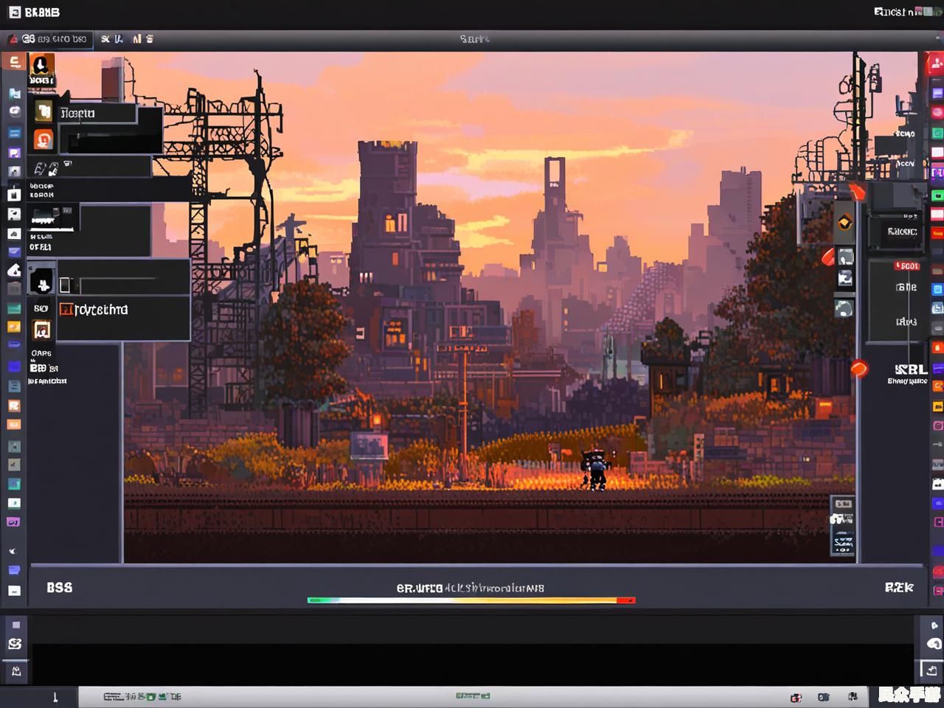Toggle the small checkbox in left panel row
The height and width of the screenshot is (708, 944).
[x=65, y=285]
